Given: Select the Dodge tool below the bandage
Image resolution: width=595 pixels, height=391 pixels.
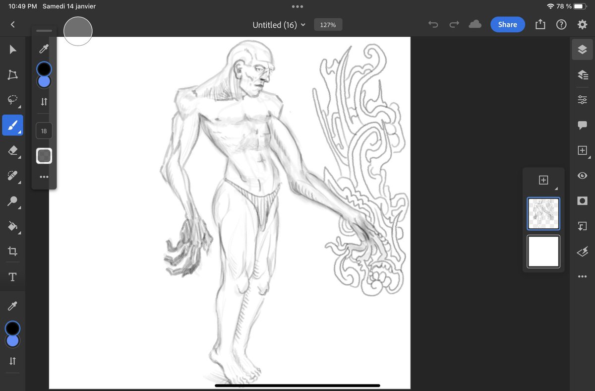Looking at the screenshot, I should 13,201.
